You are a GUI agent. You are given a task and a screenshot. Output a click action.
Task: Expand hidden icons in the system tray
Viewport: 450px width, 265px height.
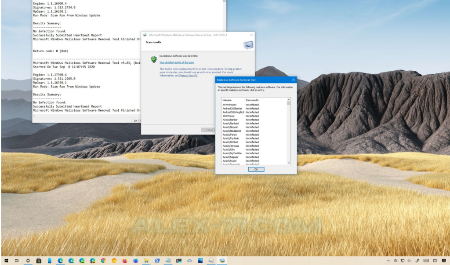pos(388,260)
